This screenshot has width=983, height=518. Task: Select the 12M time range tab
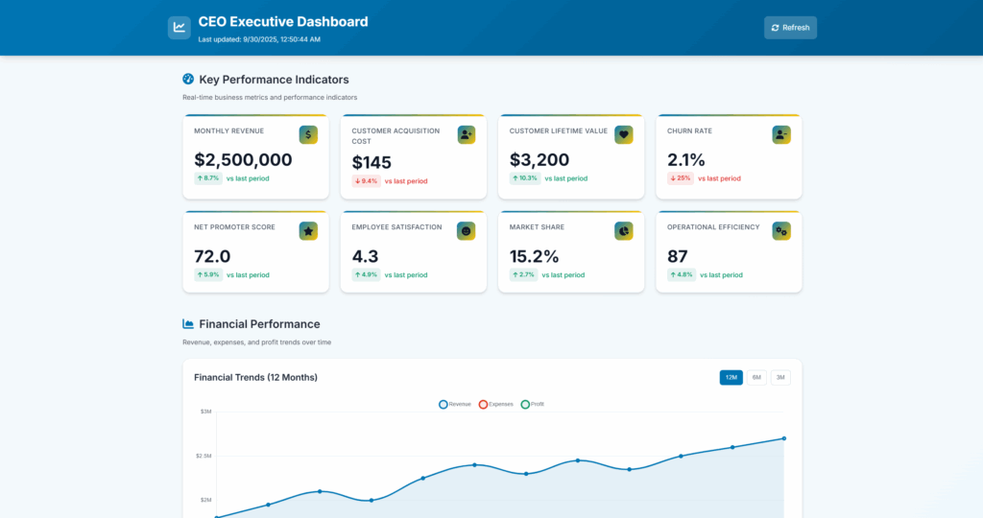(731, 378)
